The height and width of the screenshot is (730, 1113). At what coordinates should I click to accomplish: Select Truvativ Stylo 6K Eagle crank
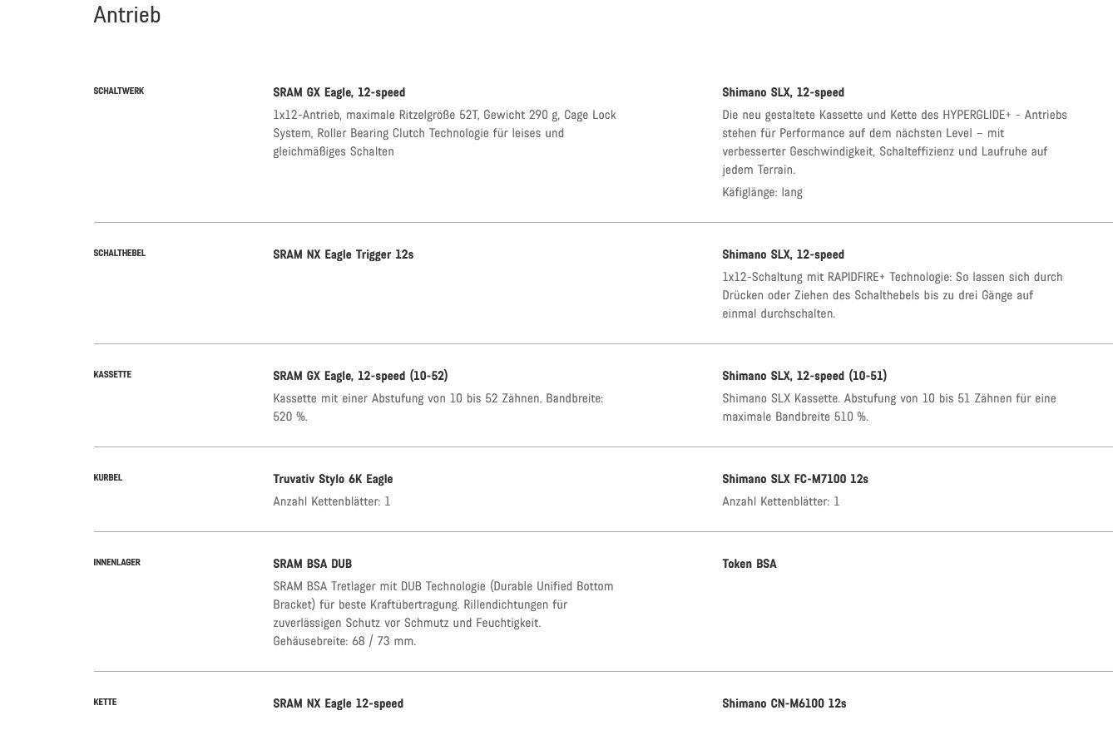pyautogui.click(x=333, y=479)
